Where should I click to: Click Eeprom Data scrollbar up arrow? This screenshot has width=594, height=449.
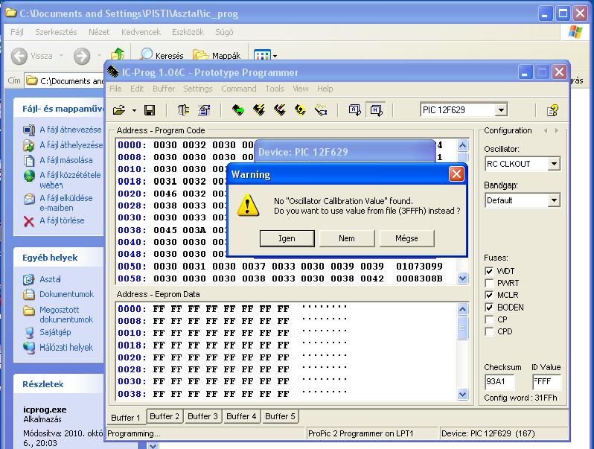(x=462, y=309)
